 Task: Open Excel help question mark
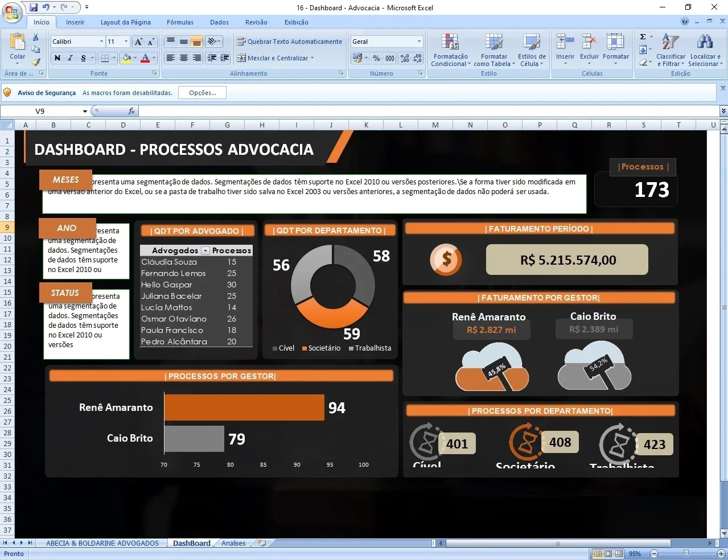coord(685,22)
